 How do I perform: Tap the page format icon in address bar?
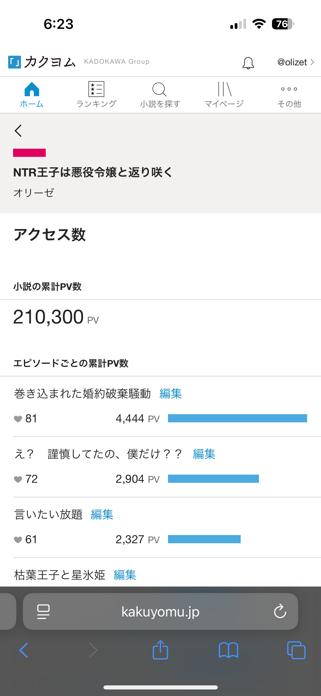point(43,612)
